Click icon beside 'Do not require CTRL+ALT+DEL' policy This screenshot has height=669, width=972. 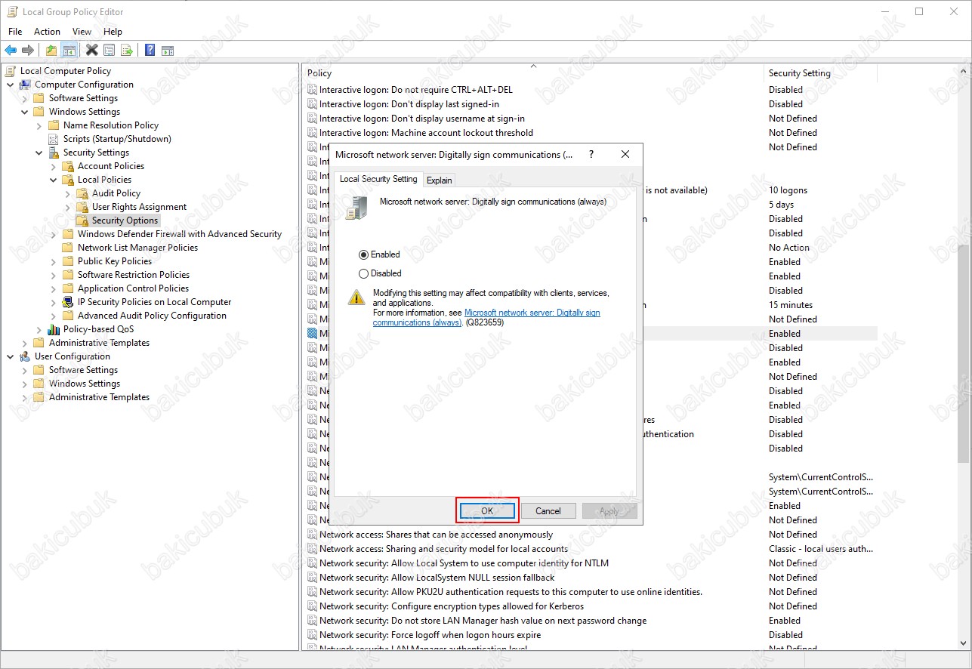point(313,90)
